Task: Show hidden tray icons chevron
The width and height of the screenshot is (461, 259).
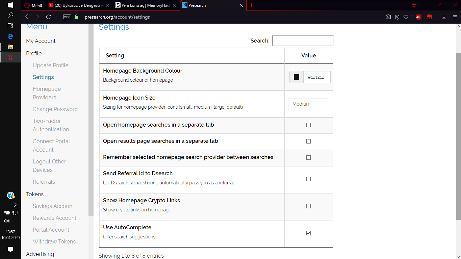Action: (x=15, y=204)
